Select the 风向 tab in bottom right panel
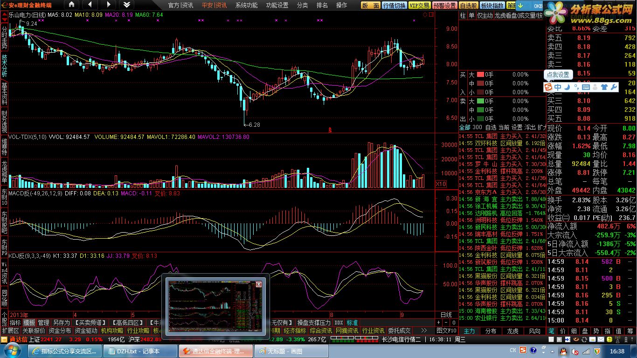The height and width of the screenshot is (358, 637). (535, 331)
